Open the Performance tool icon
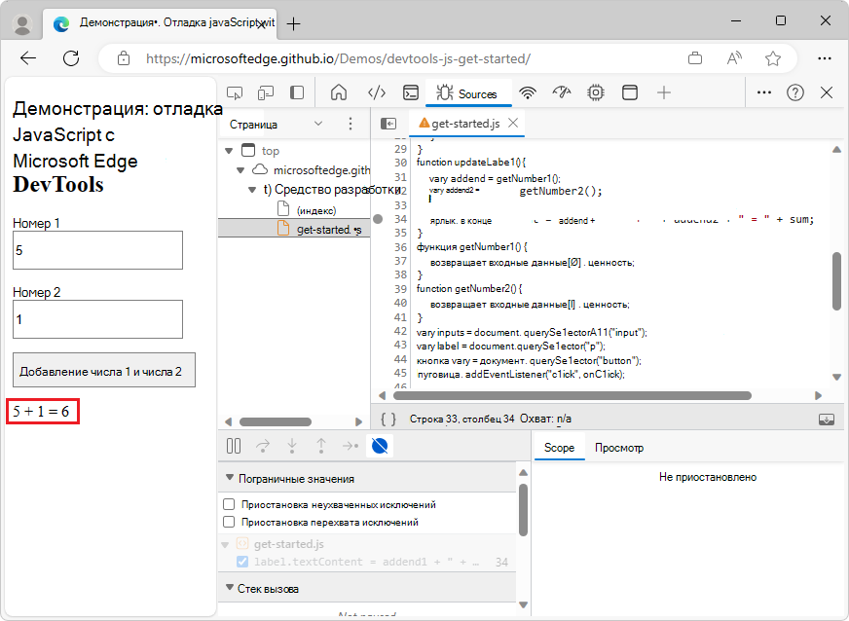Screen dimensions: 849x621 pos(562,92)
